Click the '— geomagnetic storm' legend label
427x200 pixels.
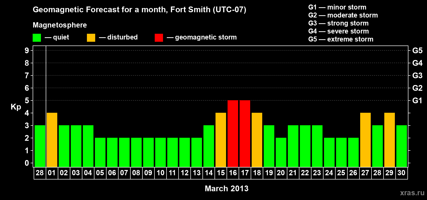(202, 37)
